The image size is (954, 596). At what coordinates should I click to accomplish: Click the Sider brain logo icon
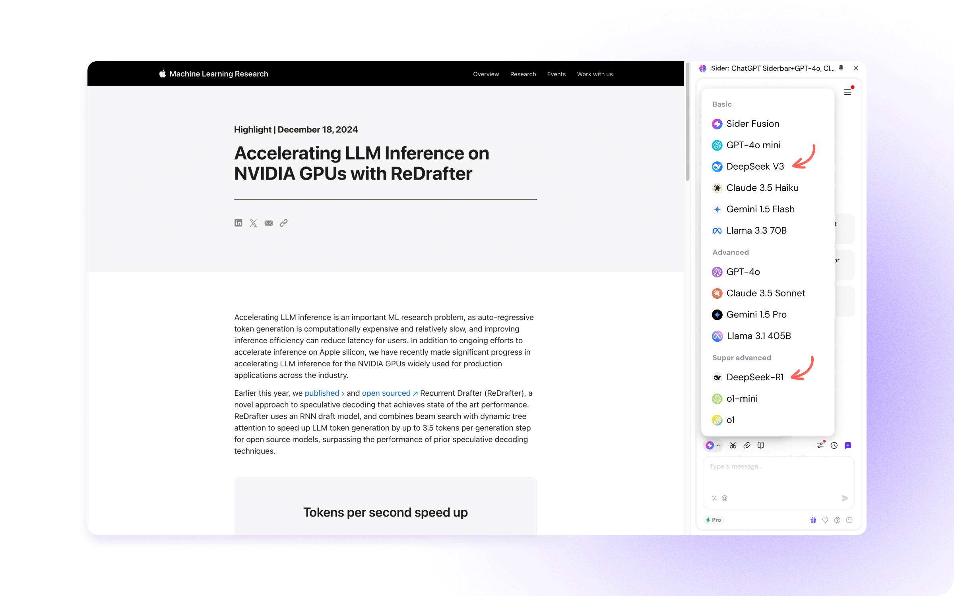[703, 68]
